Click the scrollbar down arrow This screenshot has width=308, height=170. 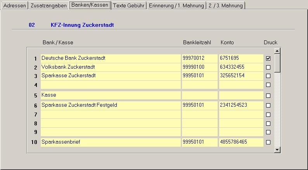(277, 149)
